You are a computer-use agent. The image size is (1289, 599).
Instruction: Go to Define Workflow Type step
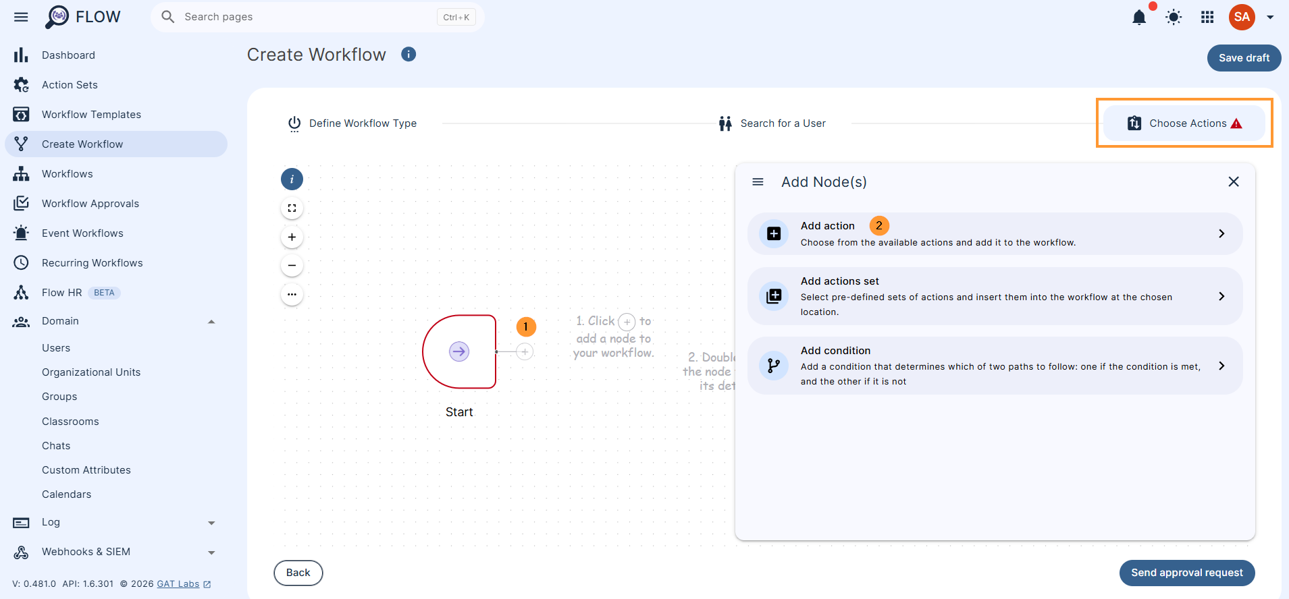tap(352, 123)
